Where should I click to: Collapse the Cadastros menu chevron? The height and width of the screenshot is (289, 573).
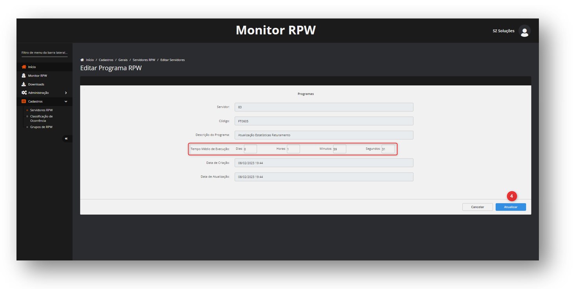[x=66, y=101]
